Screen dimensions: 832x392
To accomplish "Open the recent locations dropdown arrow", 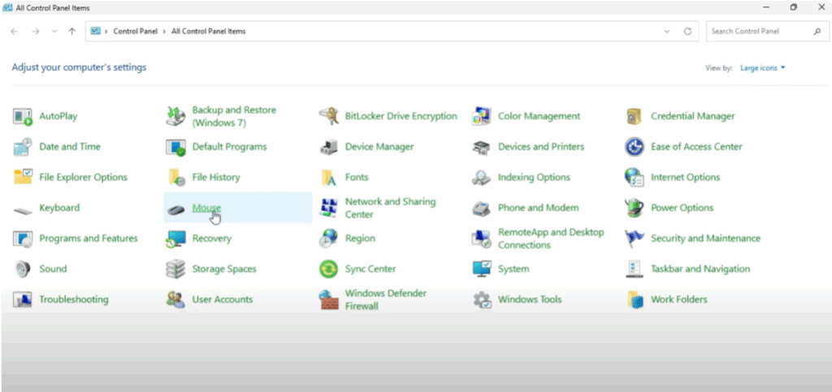I will point(54,32).
